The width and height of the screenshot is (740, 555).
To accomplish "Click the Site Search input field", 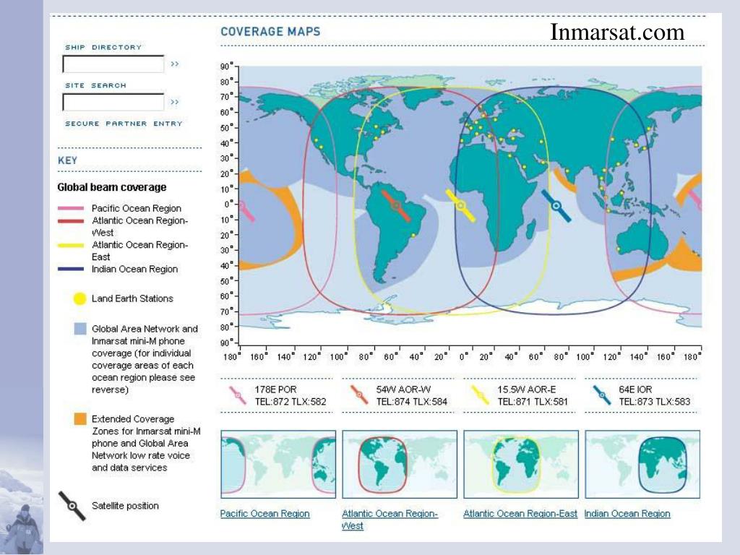I will [x=113, y=102].
